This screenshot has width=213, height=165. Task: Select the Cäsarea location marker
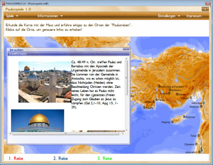point(196,144)
